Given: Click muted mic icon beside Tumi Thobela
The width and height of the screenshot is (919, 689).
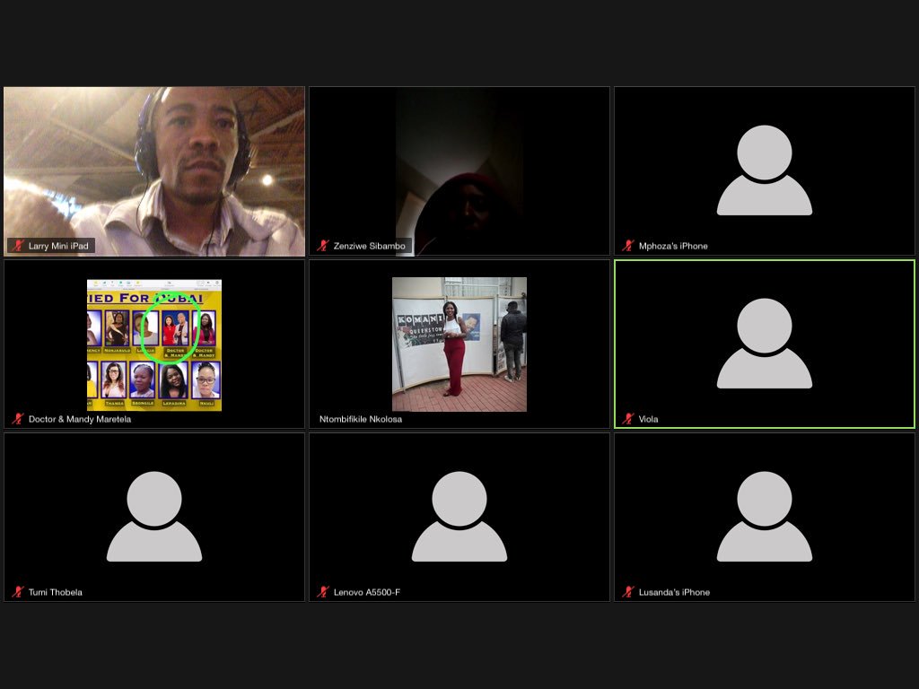Looking at the screenshot, I should (x=18, y=592).
